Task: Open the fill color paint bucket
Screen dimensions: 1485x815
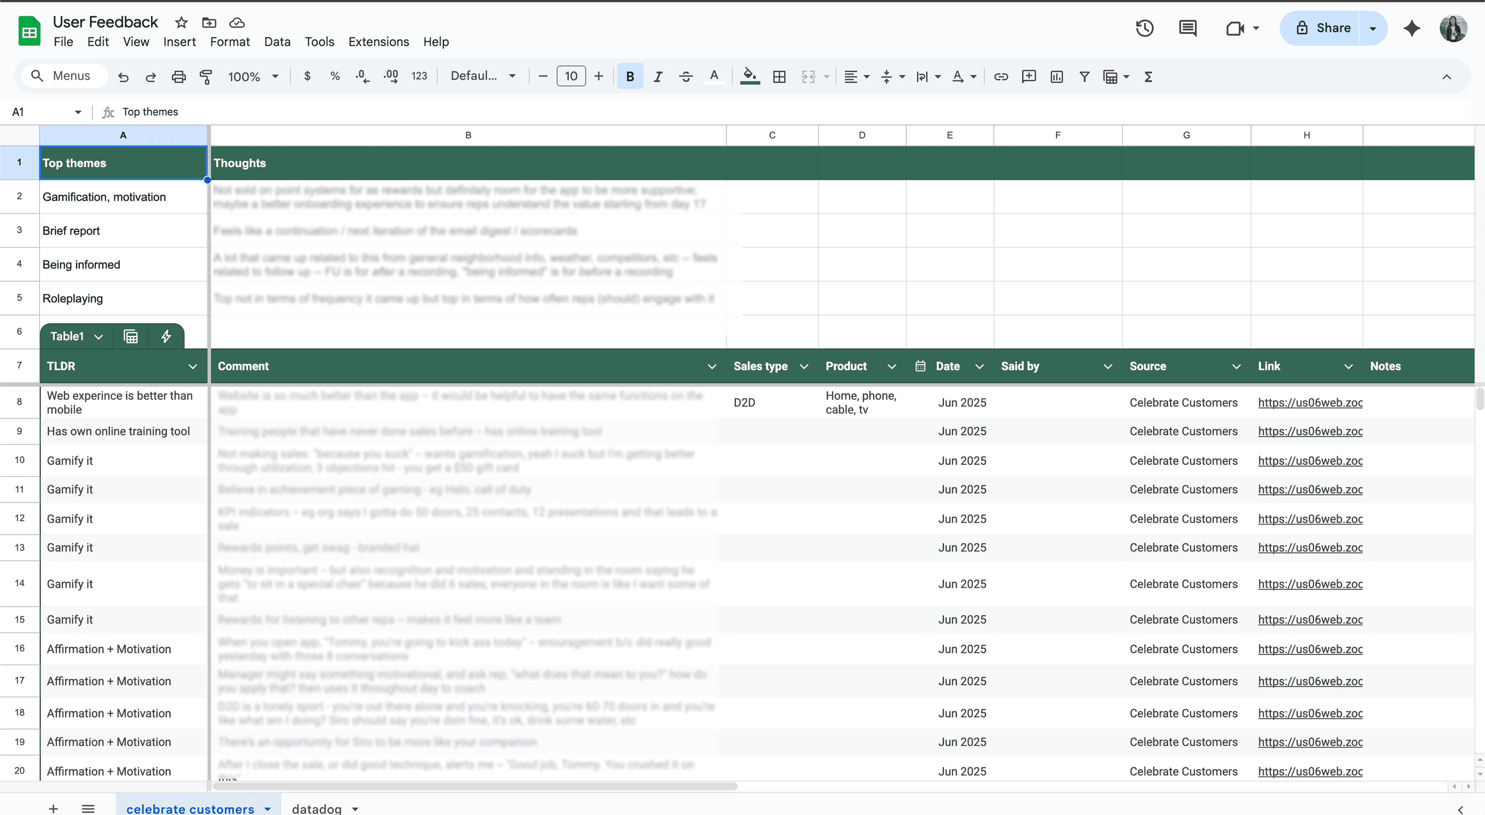Action: click(x=749, y=77)
